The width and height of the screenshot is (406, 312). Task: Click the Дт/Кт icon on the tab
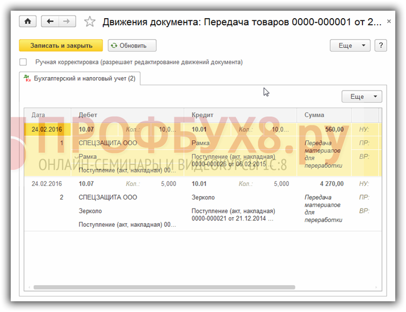click(x=27, y=78)
